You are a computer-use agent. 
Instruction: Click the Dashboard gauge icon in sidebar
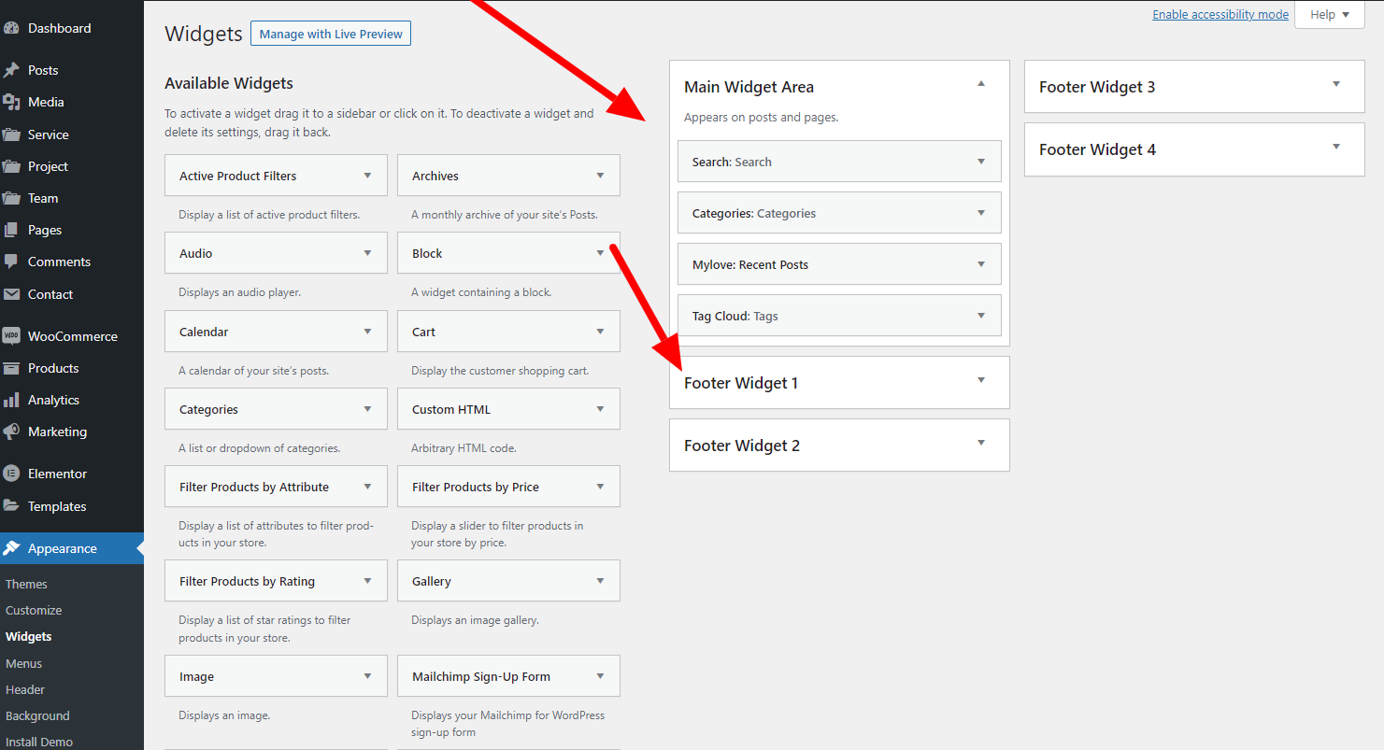[x=11, y=28]
